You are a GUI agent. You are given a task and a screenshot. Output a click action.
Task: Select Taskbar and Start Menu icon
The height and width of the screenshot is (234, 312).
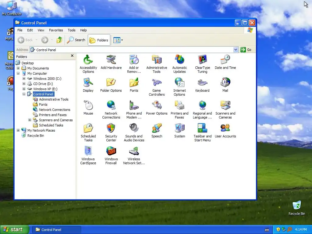tap(202, 133)
